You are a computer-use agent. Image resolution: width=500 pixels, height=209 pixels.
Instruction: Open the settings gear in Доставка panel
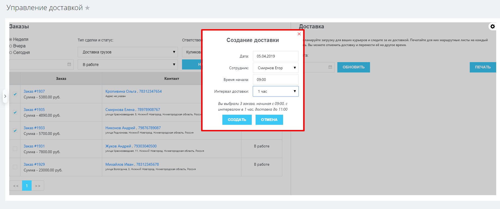point(492,26)
